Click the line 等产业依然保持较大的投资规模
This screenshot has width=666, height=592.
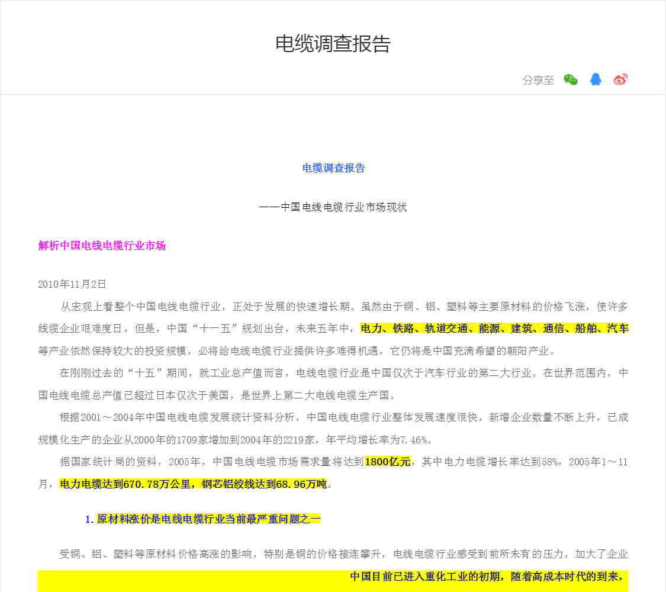[297, 351]
